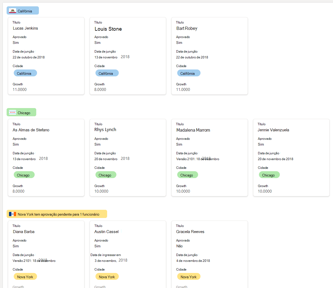The height and width of the screenshot is (288, 333).
Task: Click Nova York pill in Gracela Reeves card
Action: pos(189,277)
